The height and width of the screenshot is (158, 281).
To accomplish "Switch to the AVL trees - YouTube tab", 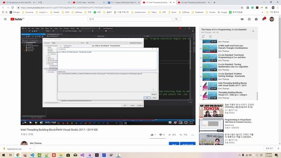I will pyautogui.click(x=88, y=3).
